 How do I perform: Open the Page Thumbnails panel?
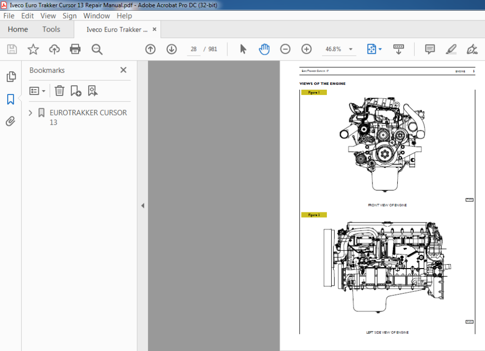11,77
